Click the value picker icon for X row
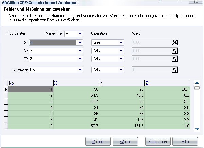Viewport: 204px width, 148px height. coord(175,43)
